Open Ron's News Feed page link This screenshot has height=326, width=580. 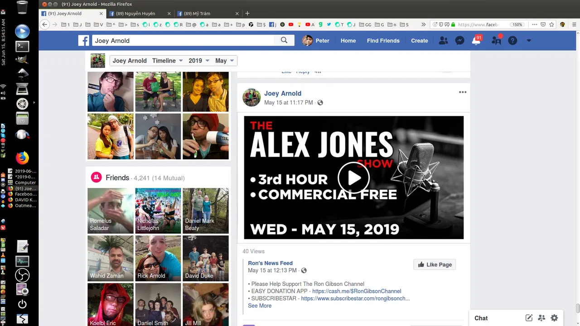(270, 263)
